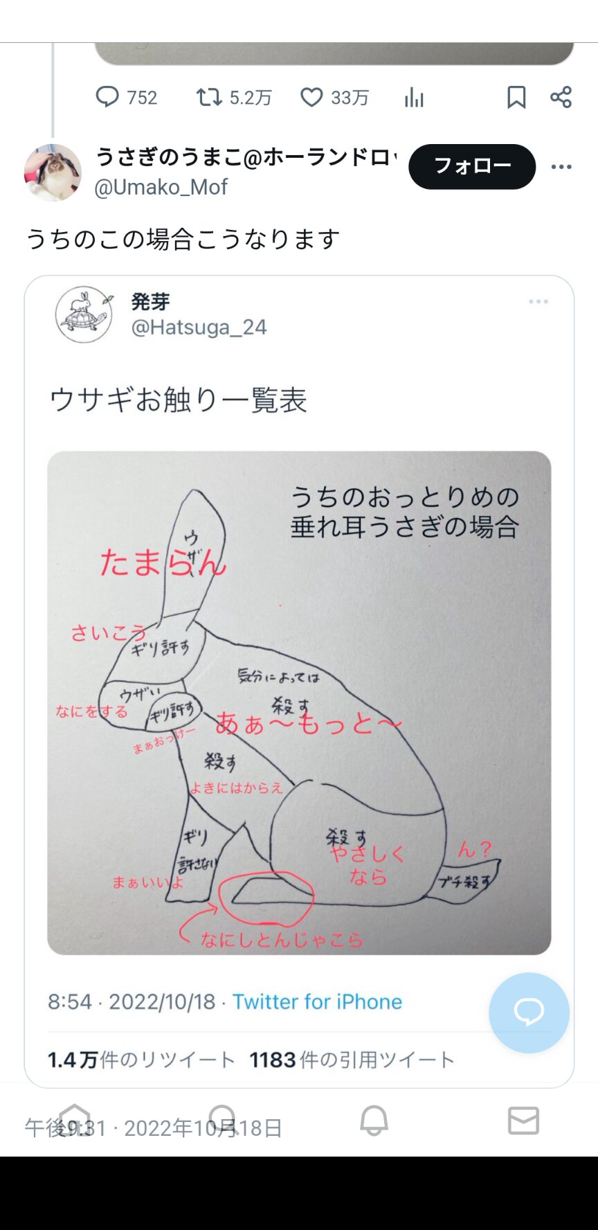Viewport: 598px width, 1230px height.
Task: Open tweet analytics bar-chart icon
Action: (414, 98)
